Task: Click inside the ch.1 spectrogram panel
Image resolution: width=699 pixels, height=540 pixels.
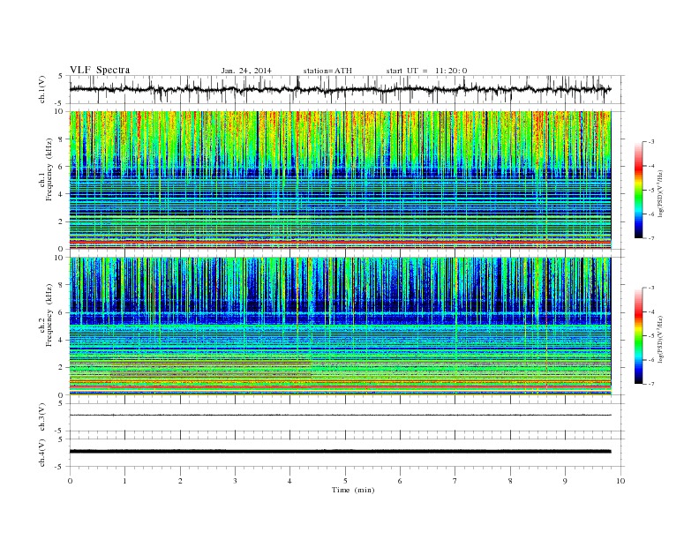Action: click(340, 180)
